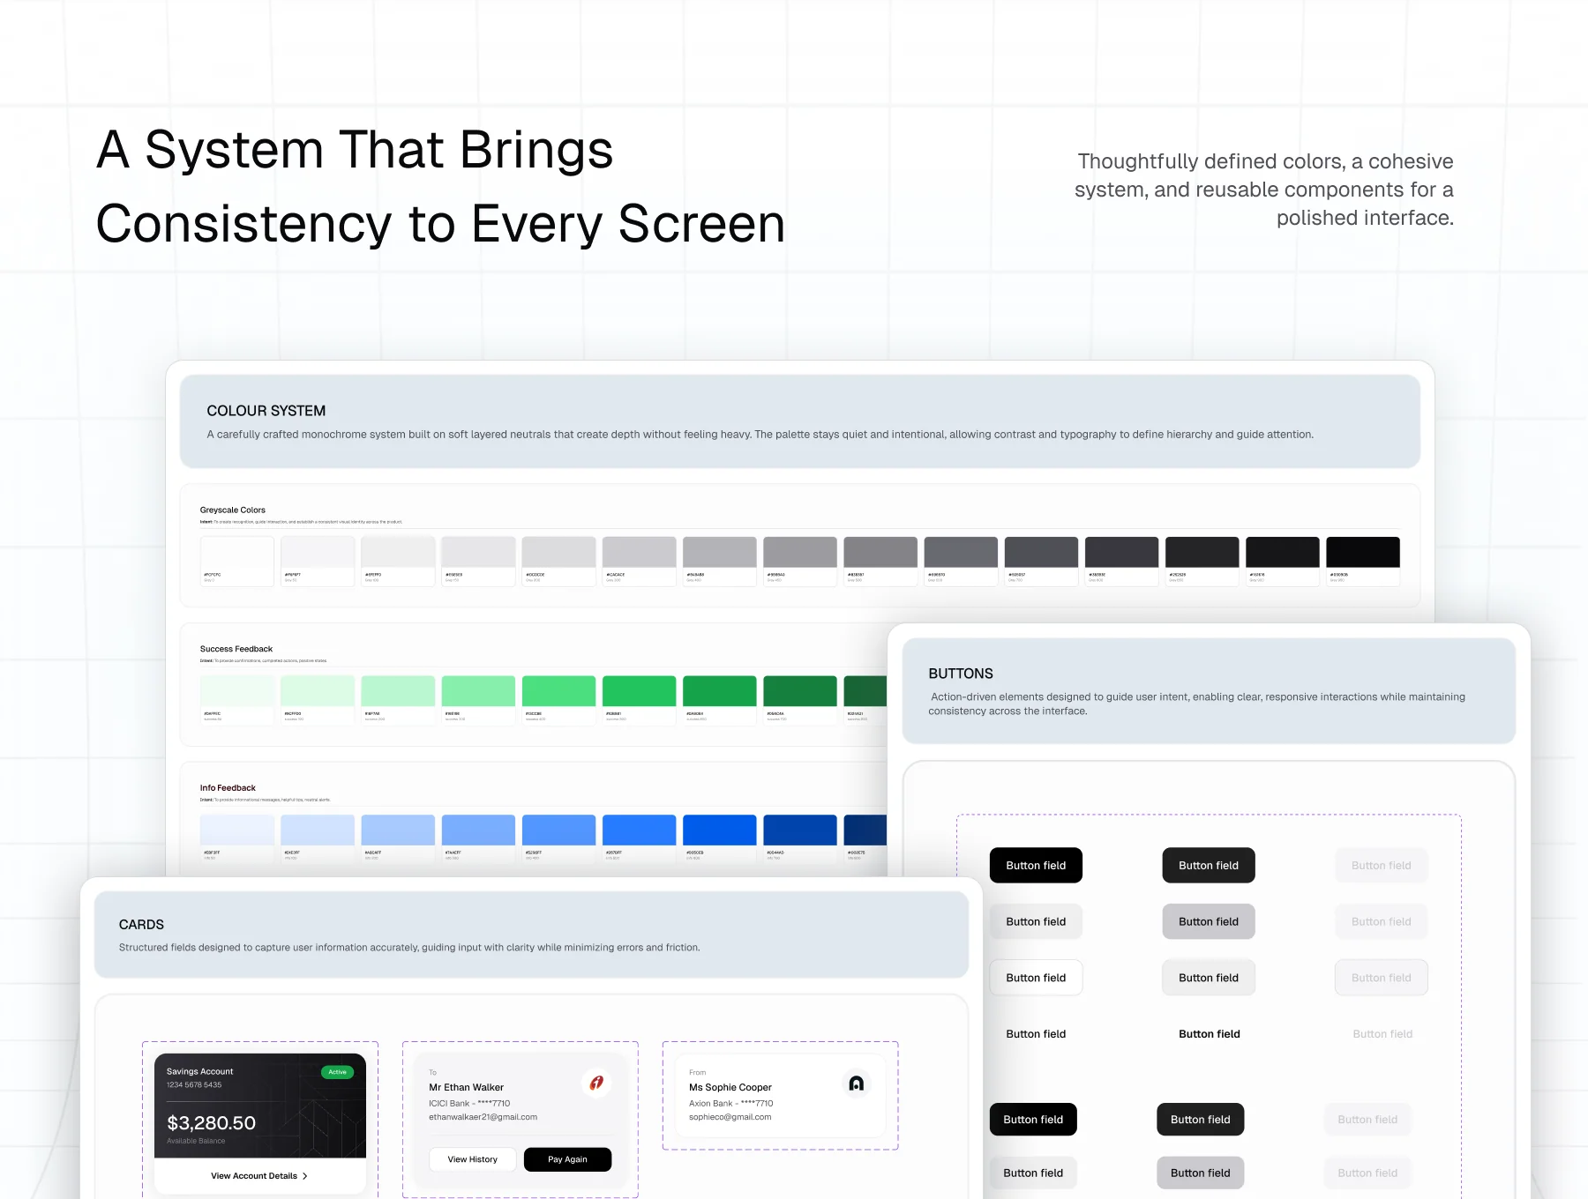
Task: Click the chevron next to View Account Details
Action: coord(305,1176)
